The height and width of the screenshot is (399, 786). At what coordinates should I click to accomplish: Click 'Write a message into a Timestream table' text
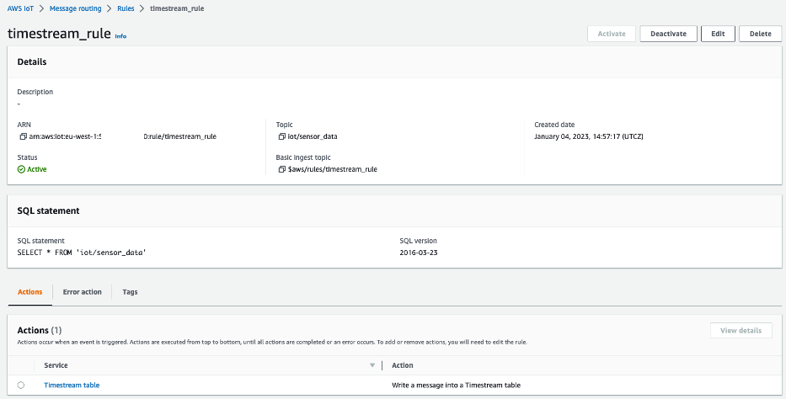[x=456, y=386]
